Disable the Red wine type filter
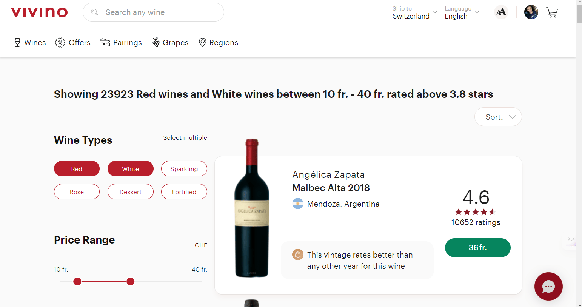Image resolution: width=582 pixels, height=307 pixels. coord(77,168)
